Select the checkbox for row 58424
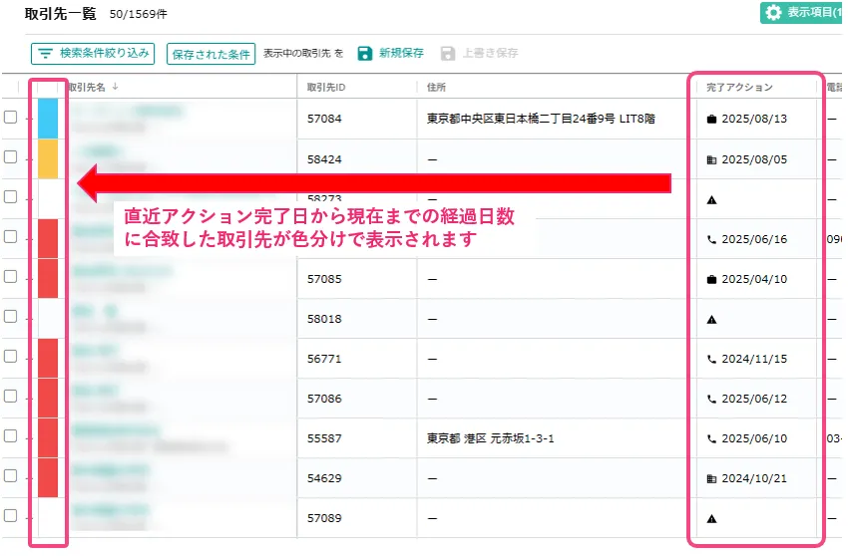 11,157
